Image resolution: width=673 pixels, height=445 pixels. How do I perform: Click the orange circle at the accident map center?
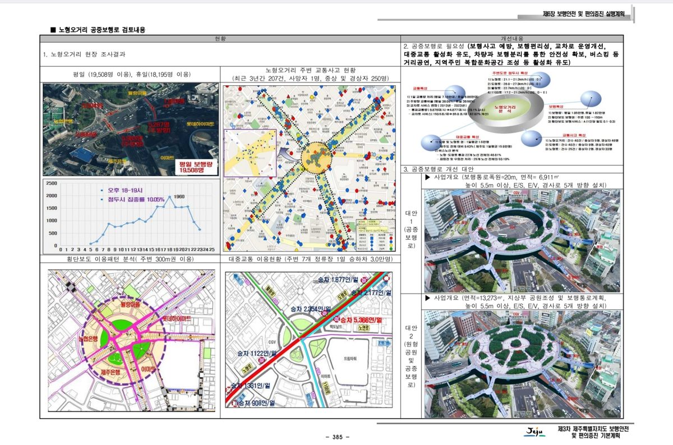(316, 158)
